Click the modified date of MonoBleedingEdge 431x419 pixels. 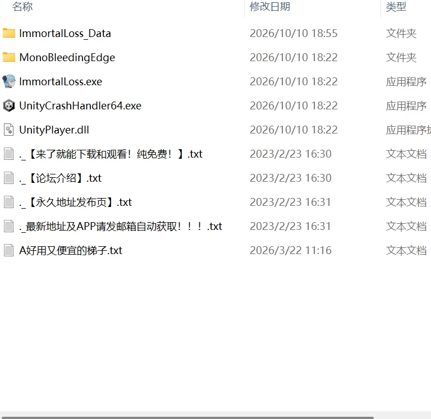(294, 57)
